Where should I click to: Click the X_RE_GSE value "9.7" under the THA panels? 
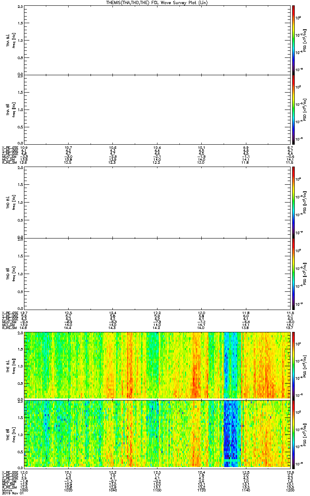coord(289,147)
